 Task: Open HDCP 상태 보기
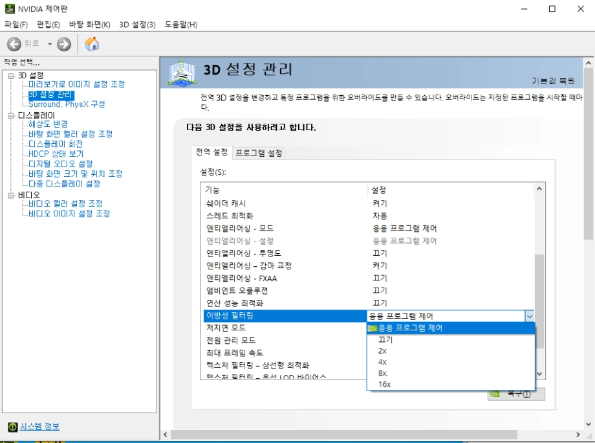point(56,154)
